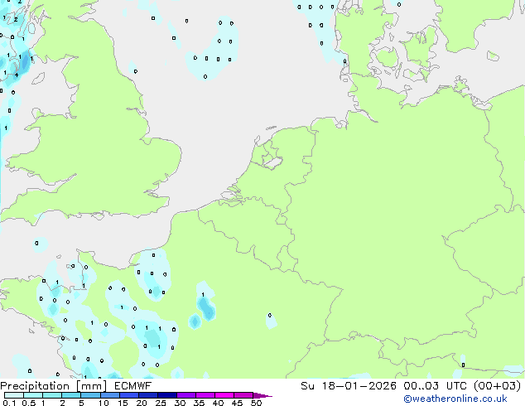Click the '50' legend scale number
Image resolution: width=525 pixels, height=406 pixels.
click(x=256, y=403)
